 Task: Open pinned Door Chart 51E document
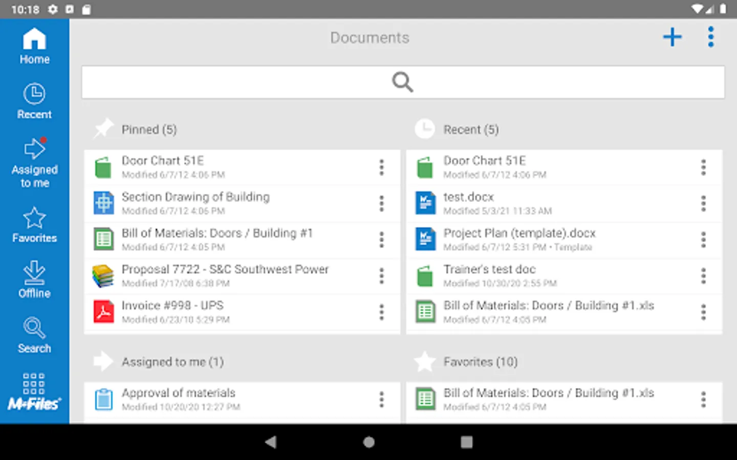pyautogui.click(x=242, y=167)
